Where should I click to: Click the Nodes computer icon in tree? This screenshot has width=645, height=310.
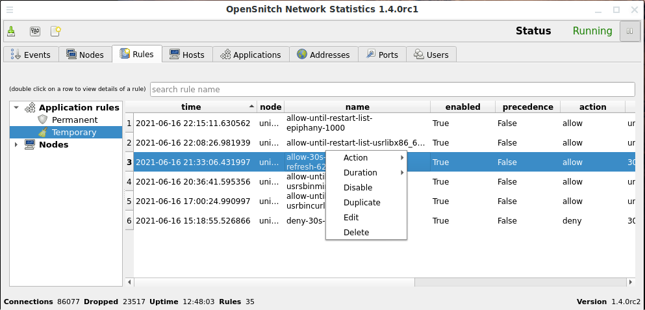[30, 144]
